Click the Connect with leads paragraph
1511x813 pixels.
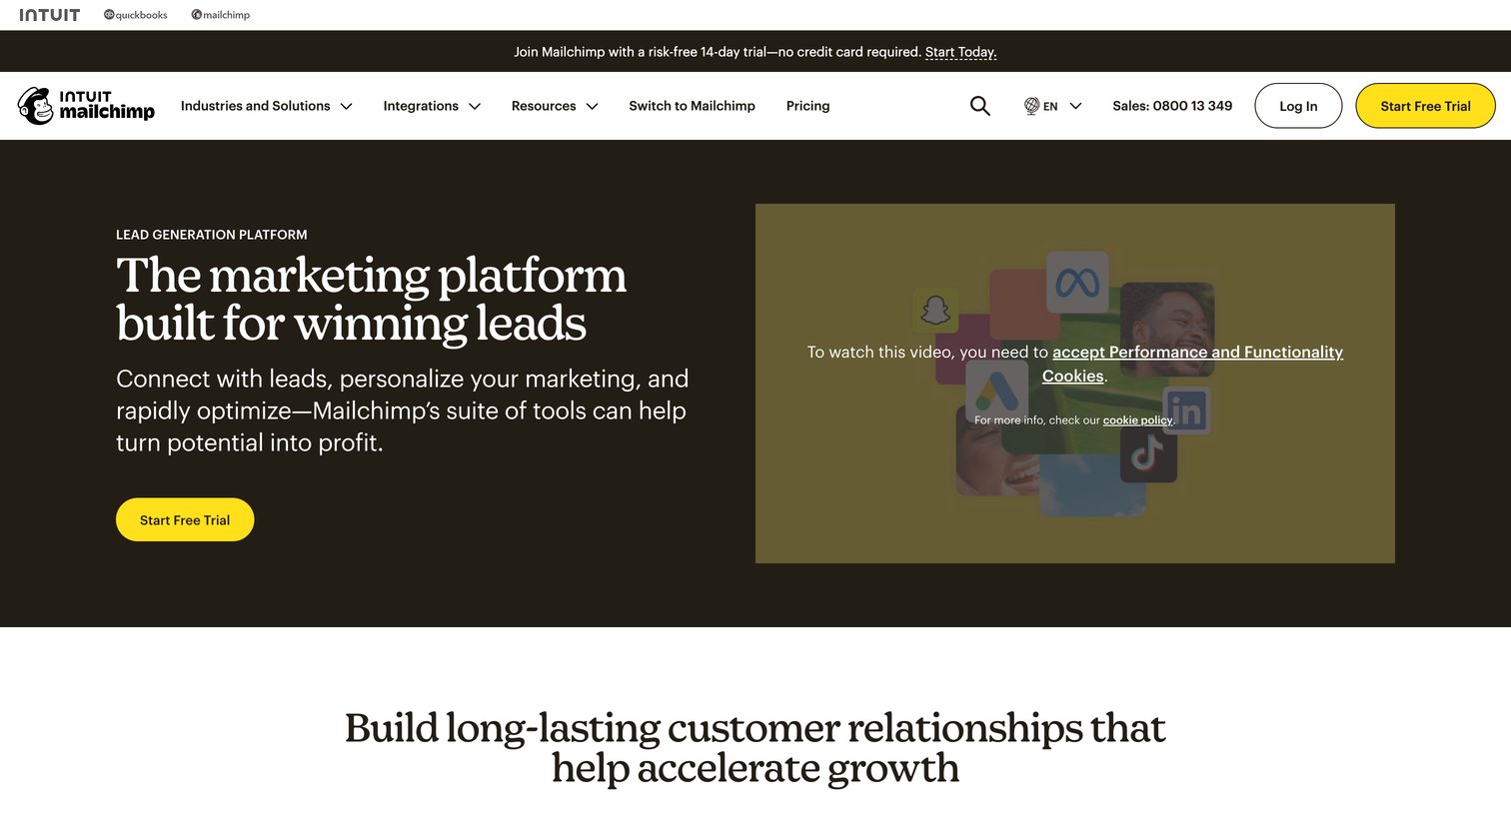(x=402, y=410)
